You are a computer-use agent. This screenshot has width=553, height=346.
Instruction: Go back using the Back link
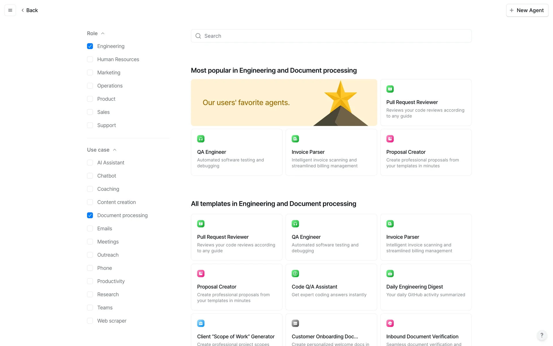(29, 10)
